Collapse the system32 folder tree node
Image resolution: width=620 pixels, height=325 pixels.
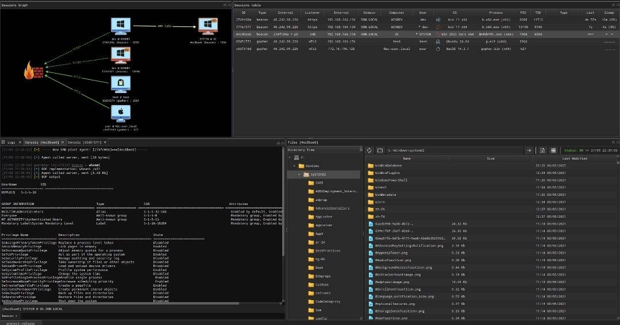tap(299, 175)
